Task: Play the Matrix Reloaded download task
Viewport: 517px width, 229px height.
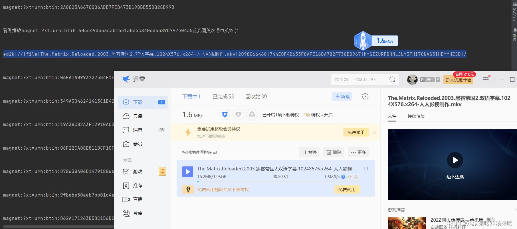Action: pos(188,172)
